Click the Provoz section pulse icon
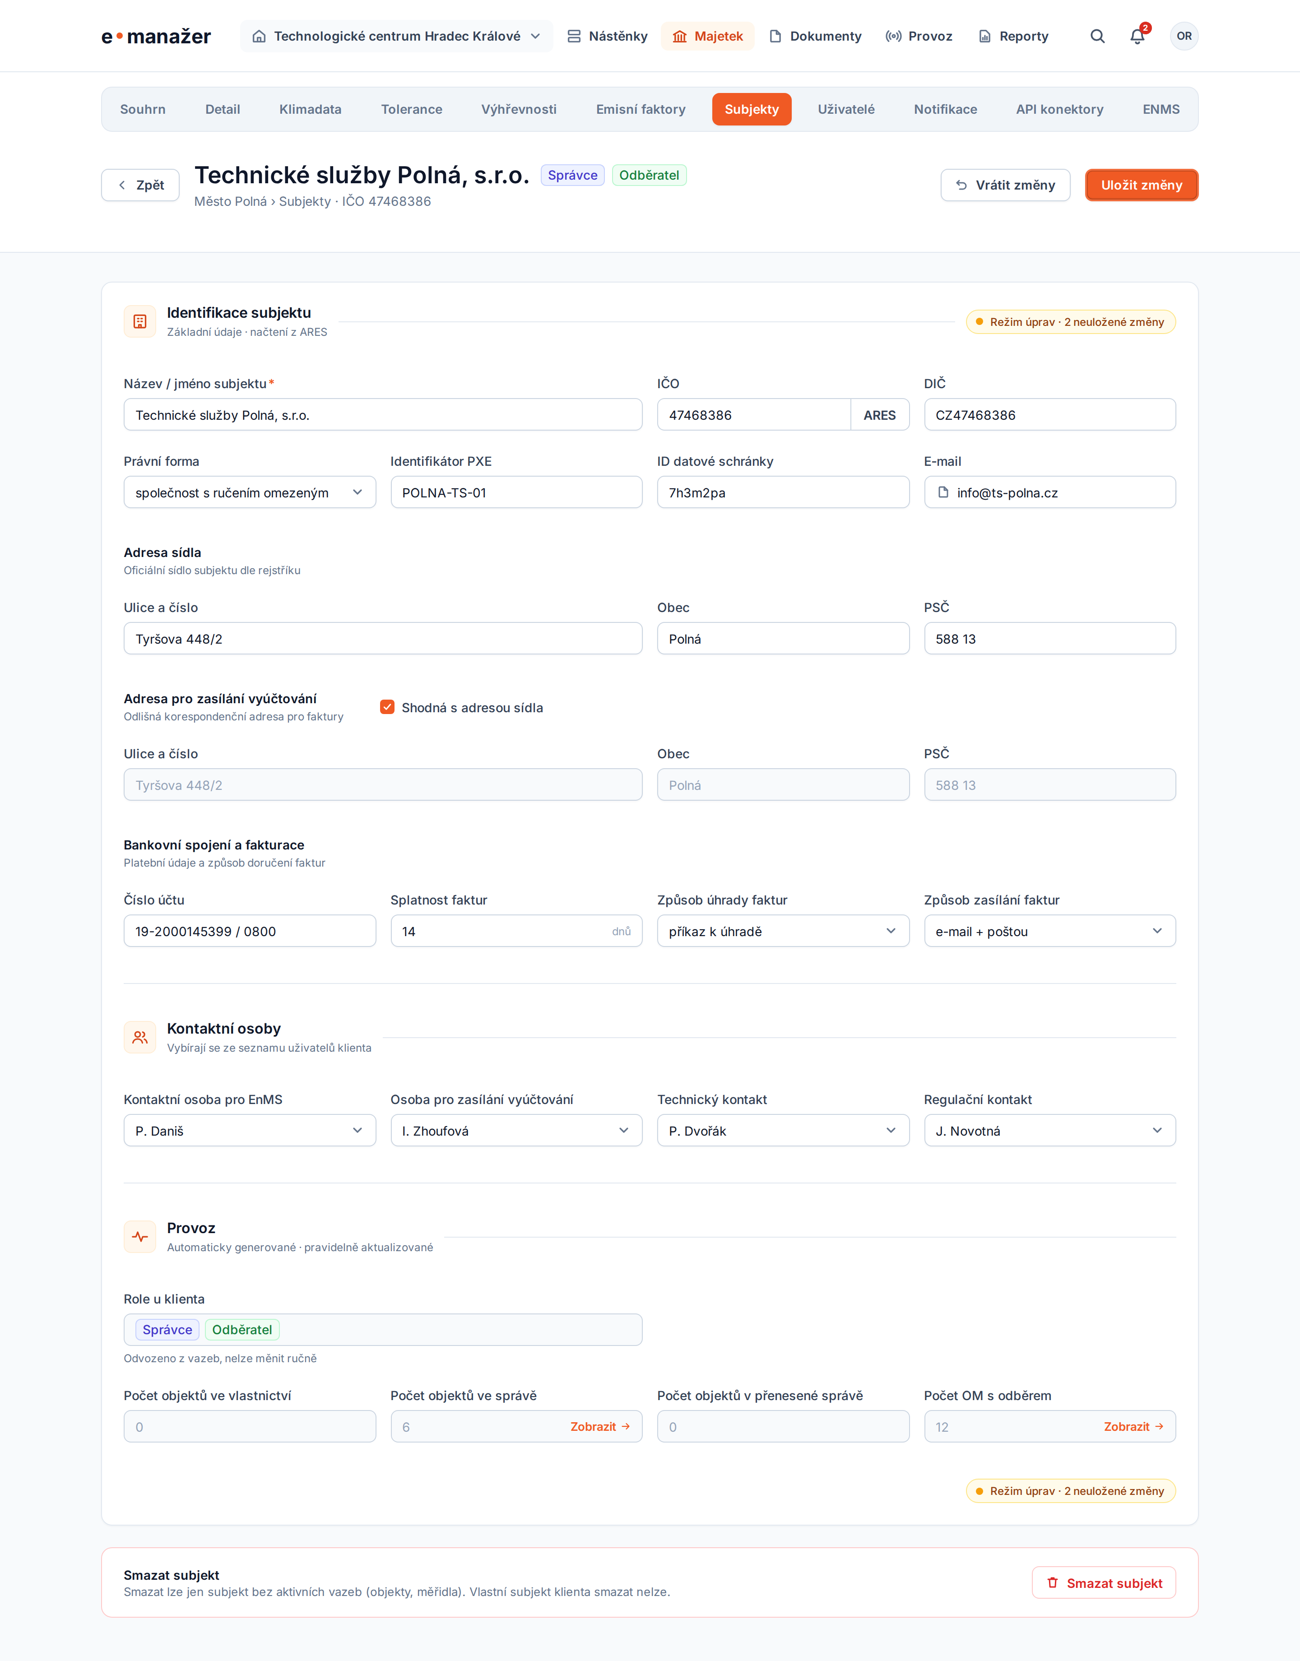This screenshot has width=1300, height=1661. point(140,1236)
